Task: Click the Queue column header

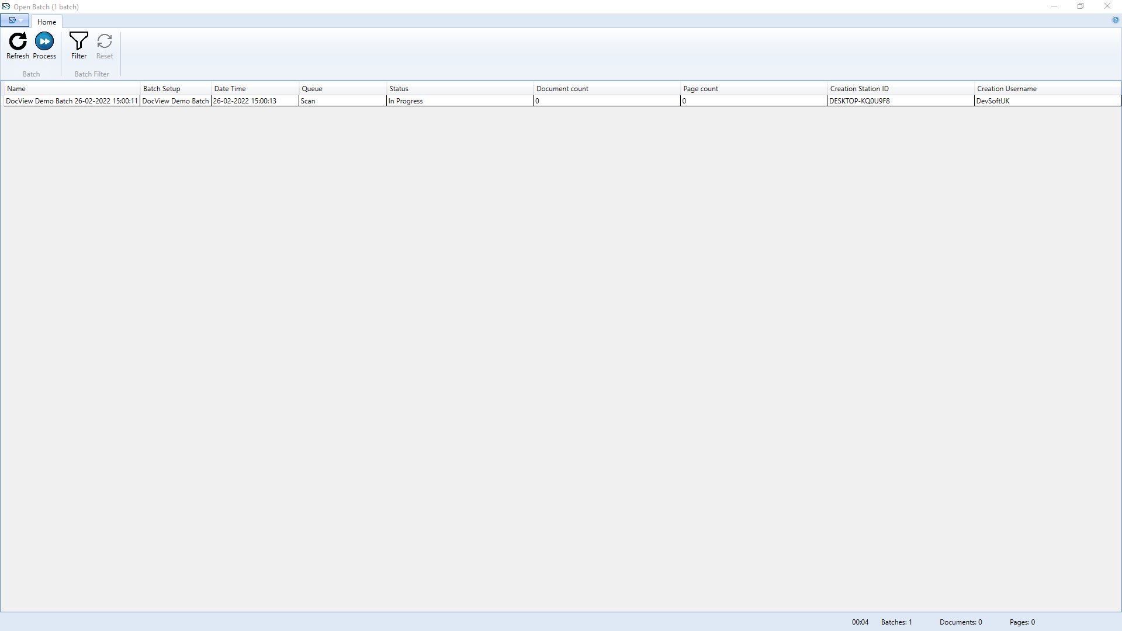Action: [x=342, y=89]
